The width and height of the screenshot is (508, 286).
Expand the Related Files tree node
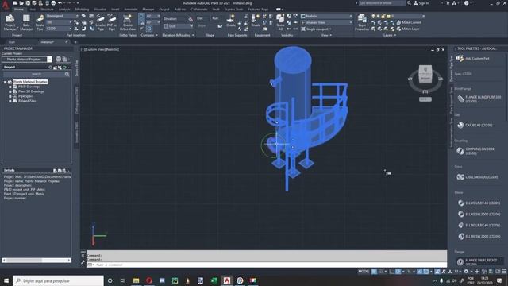pos(10,101)
